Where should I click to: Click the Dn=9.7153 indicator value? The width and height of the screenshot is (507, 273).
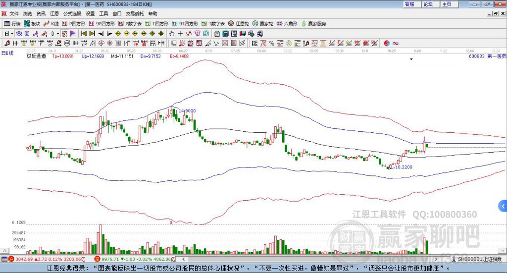coord(151,56)
